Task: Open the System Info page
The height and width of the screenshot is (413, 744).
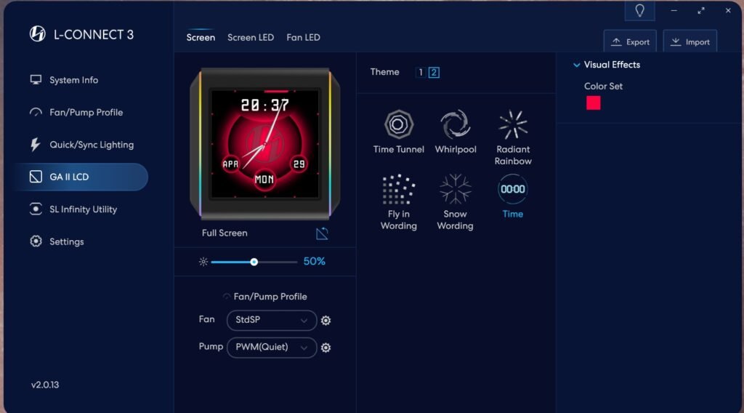Action: pyautogui.click(x=64, y=80)
